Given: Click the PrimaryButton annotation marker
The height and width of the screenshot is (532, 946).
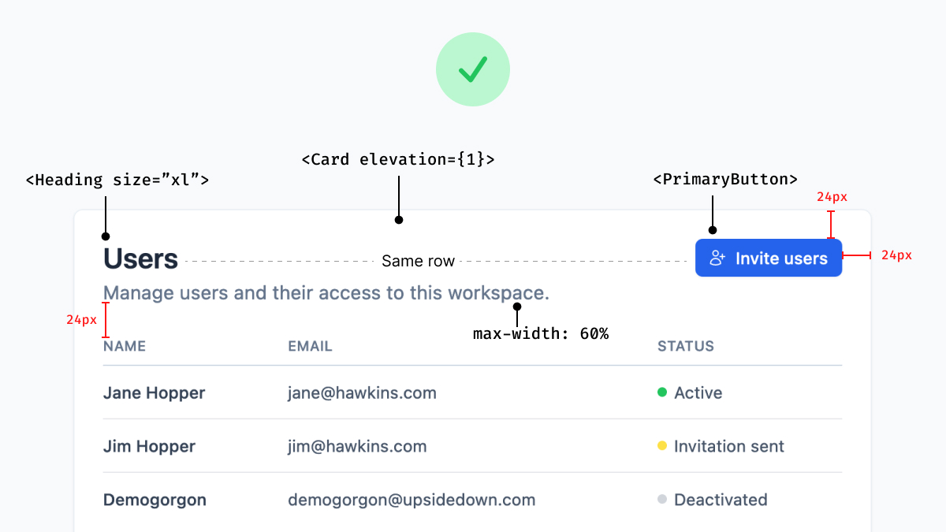Looking at the screenshot, I should (712, 229).
